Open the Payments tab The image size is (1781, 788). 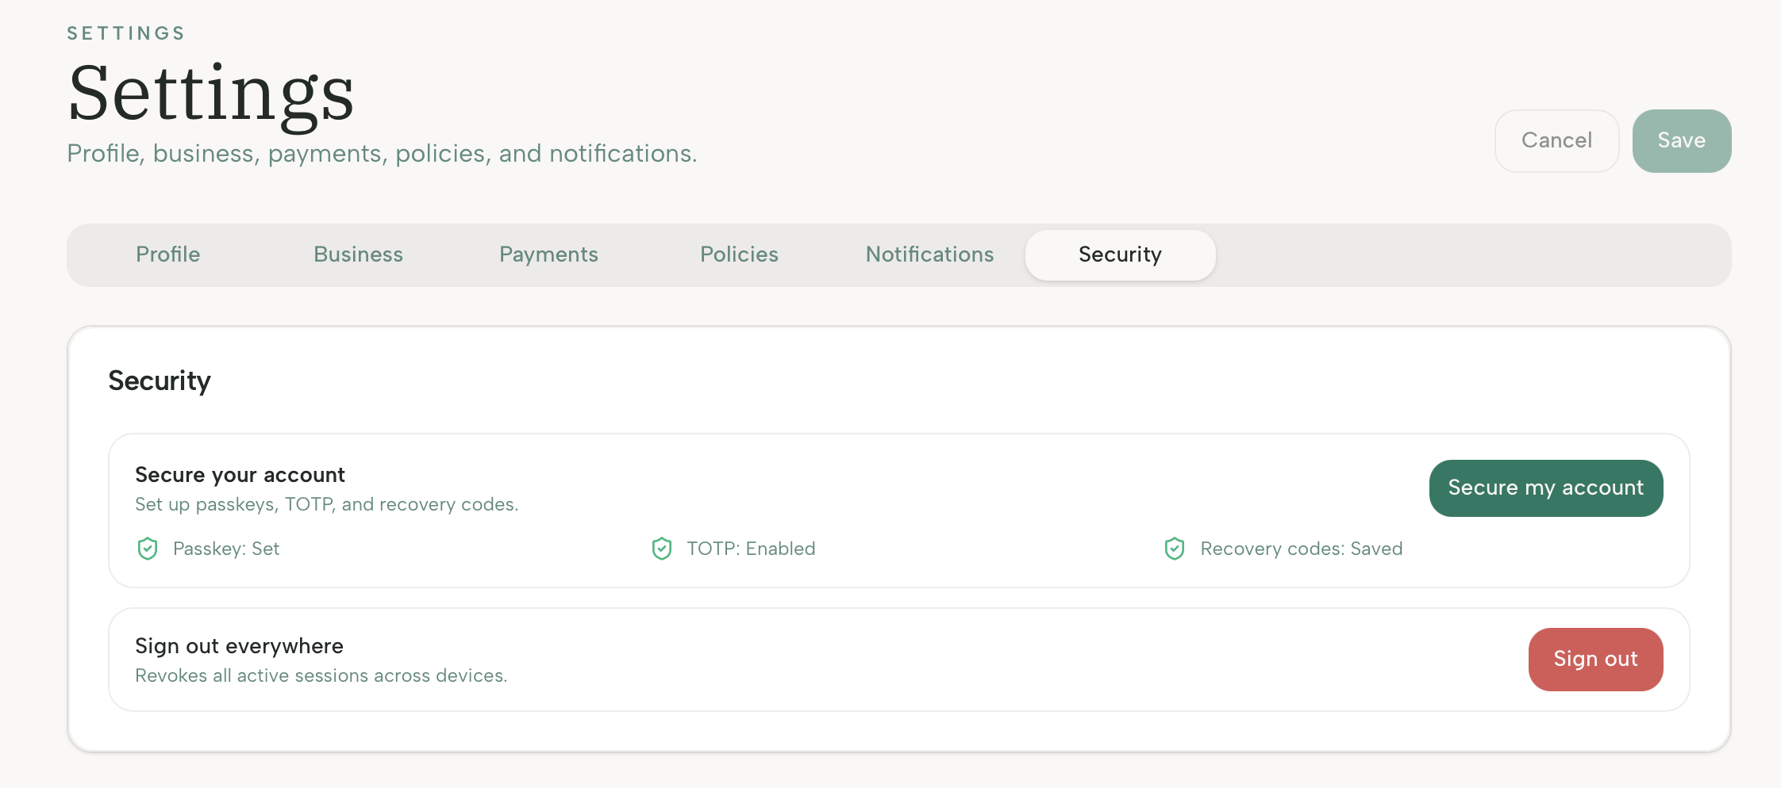pos(548,254)
